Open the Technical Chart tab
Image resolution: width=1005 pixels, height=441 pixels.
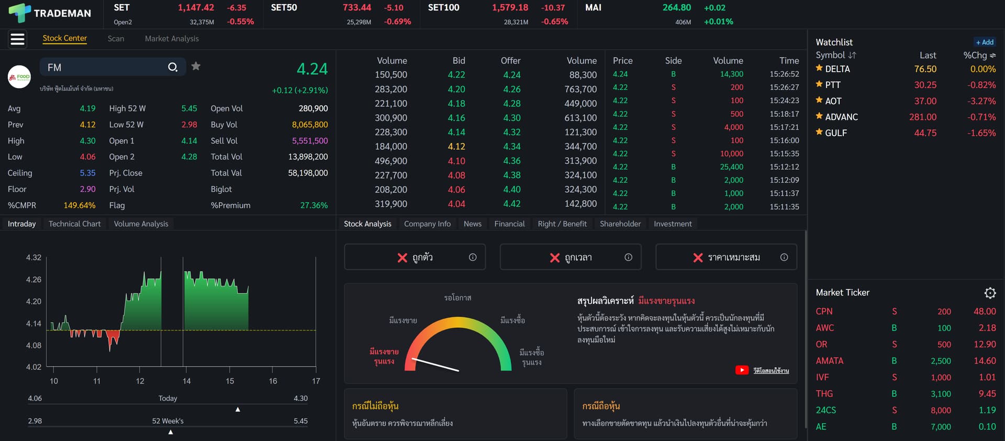74,224
